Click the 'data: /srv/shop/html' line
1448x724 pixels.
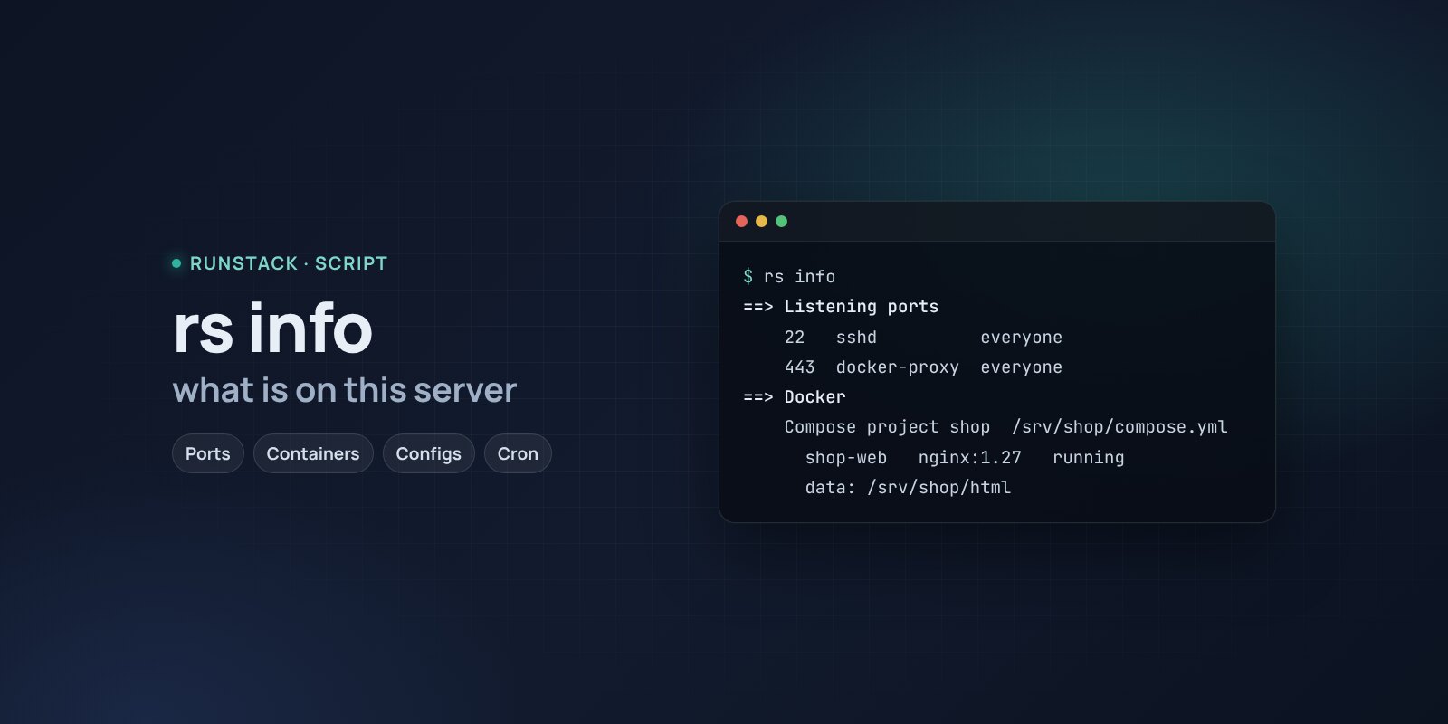point(908,487)
